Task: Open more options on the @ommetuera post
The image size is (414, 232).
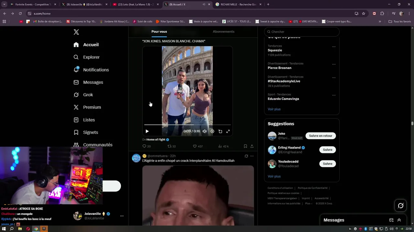Action: click(252, 156)
